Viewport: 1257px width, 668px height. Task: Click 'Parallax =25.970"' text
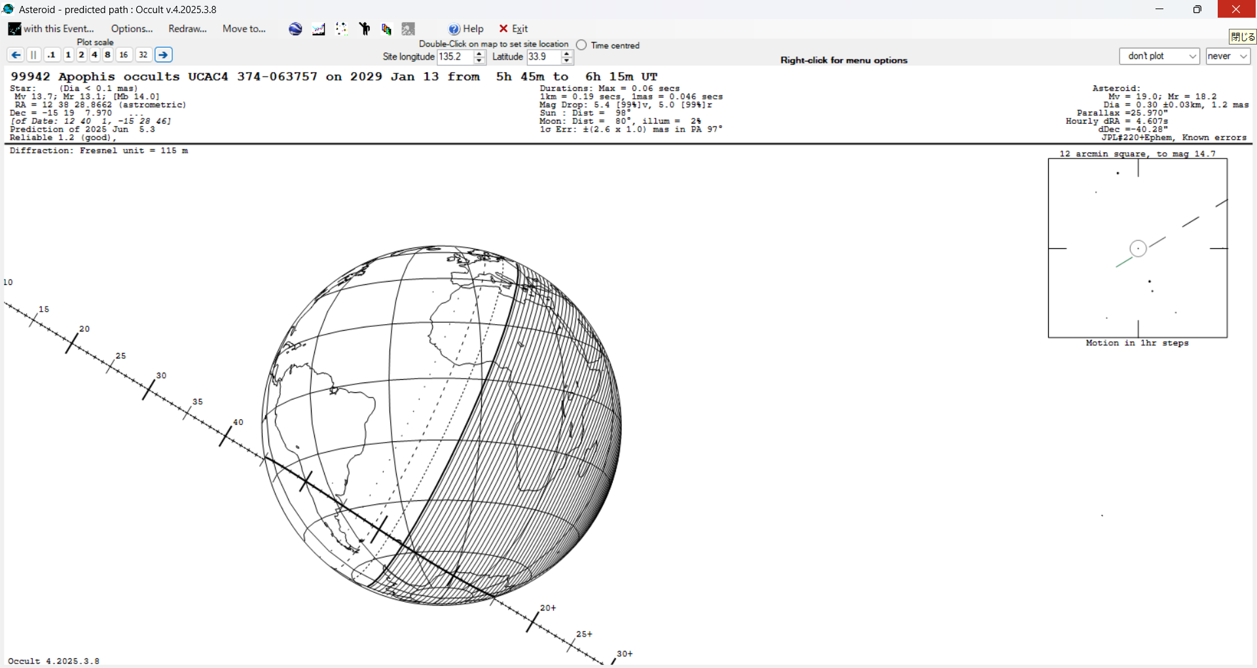point(1122,113)
